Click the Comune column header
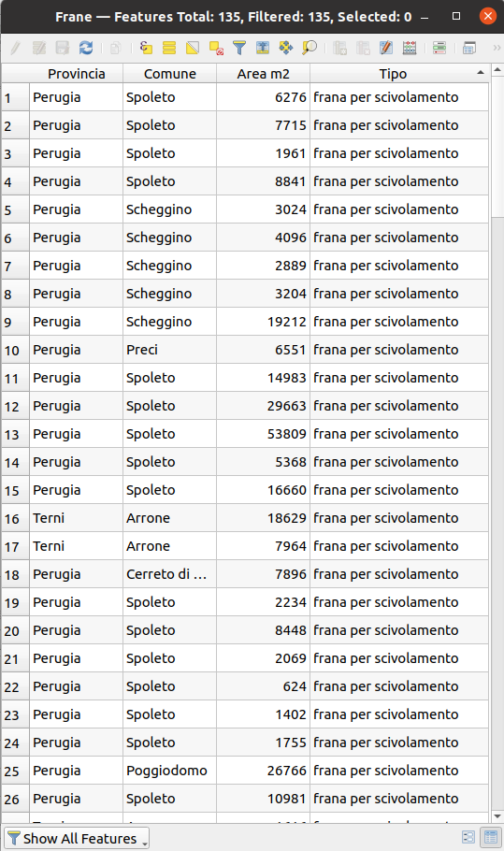 (x=170, y=74)
